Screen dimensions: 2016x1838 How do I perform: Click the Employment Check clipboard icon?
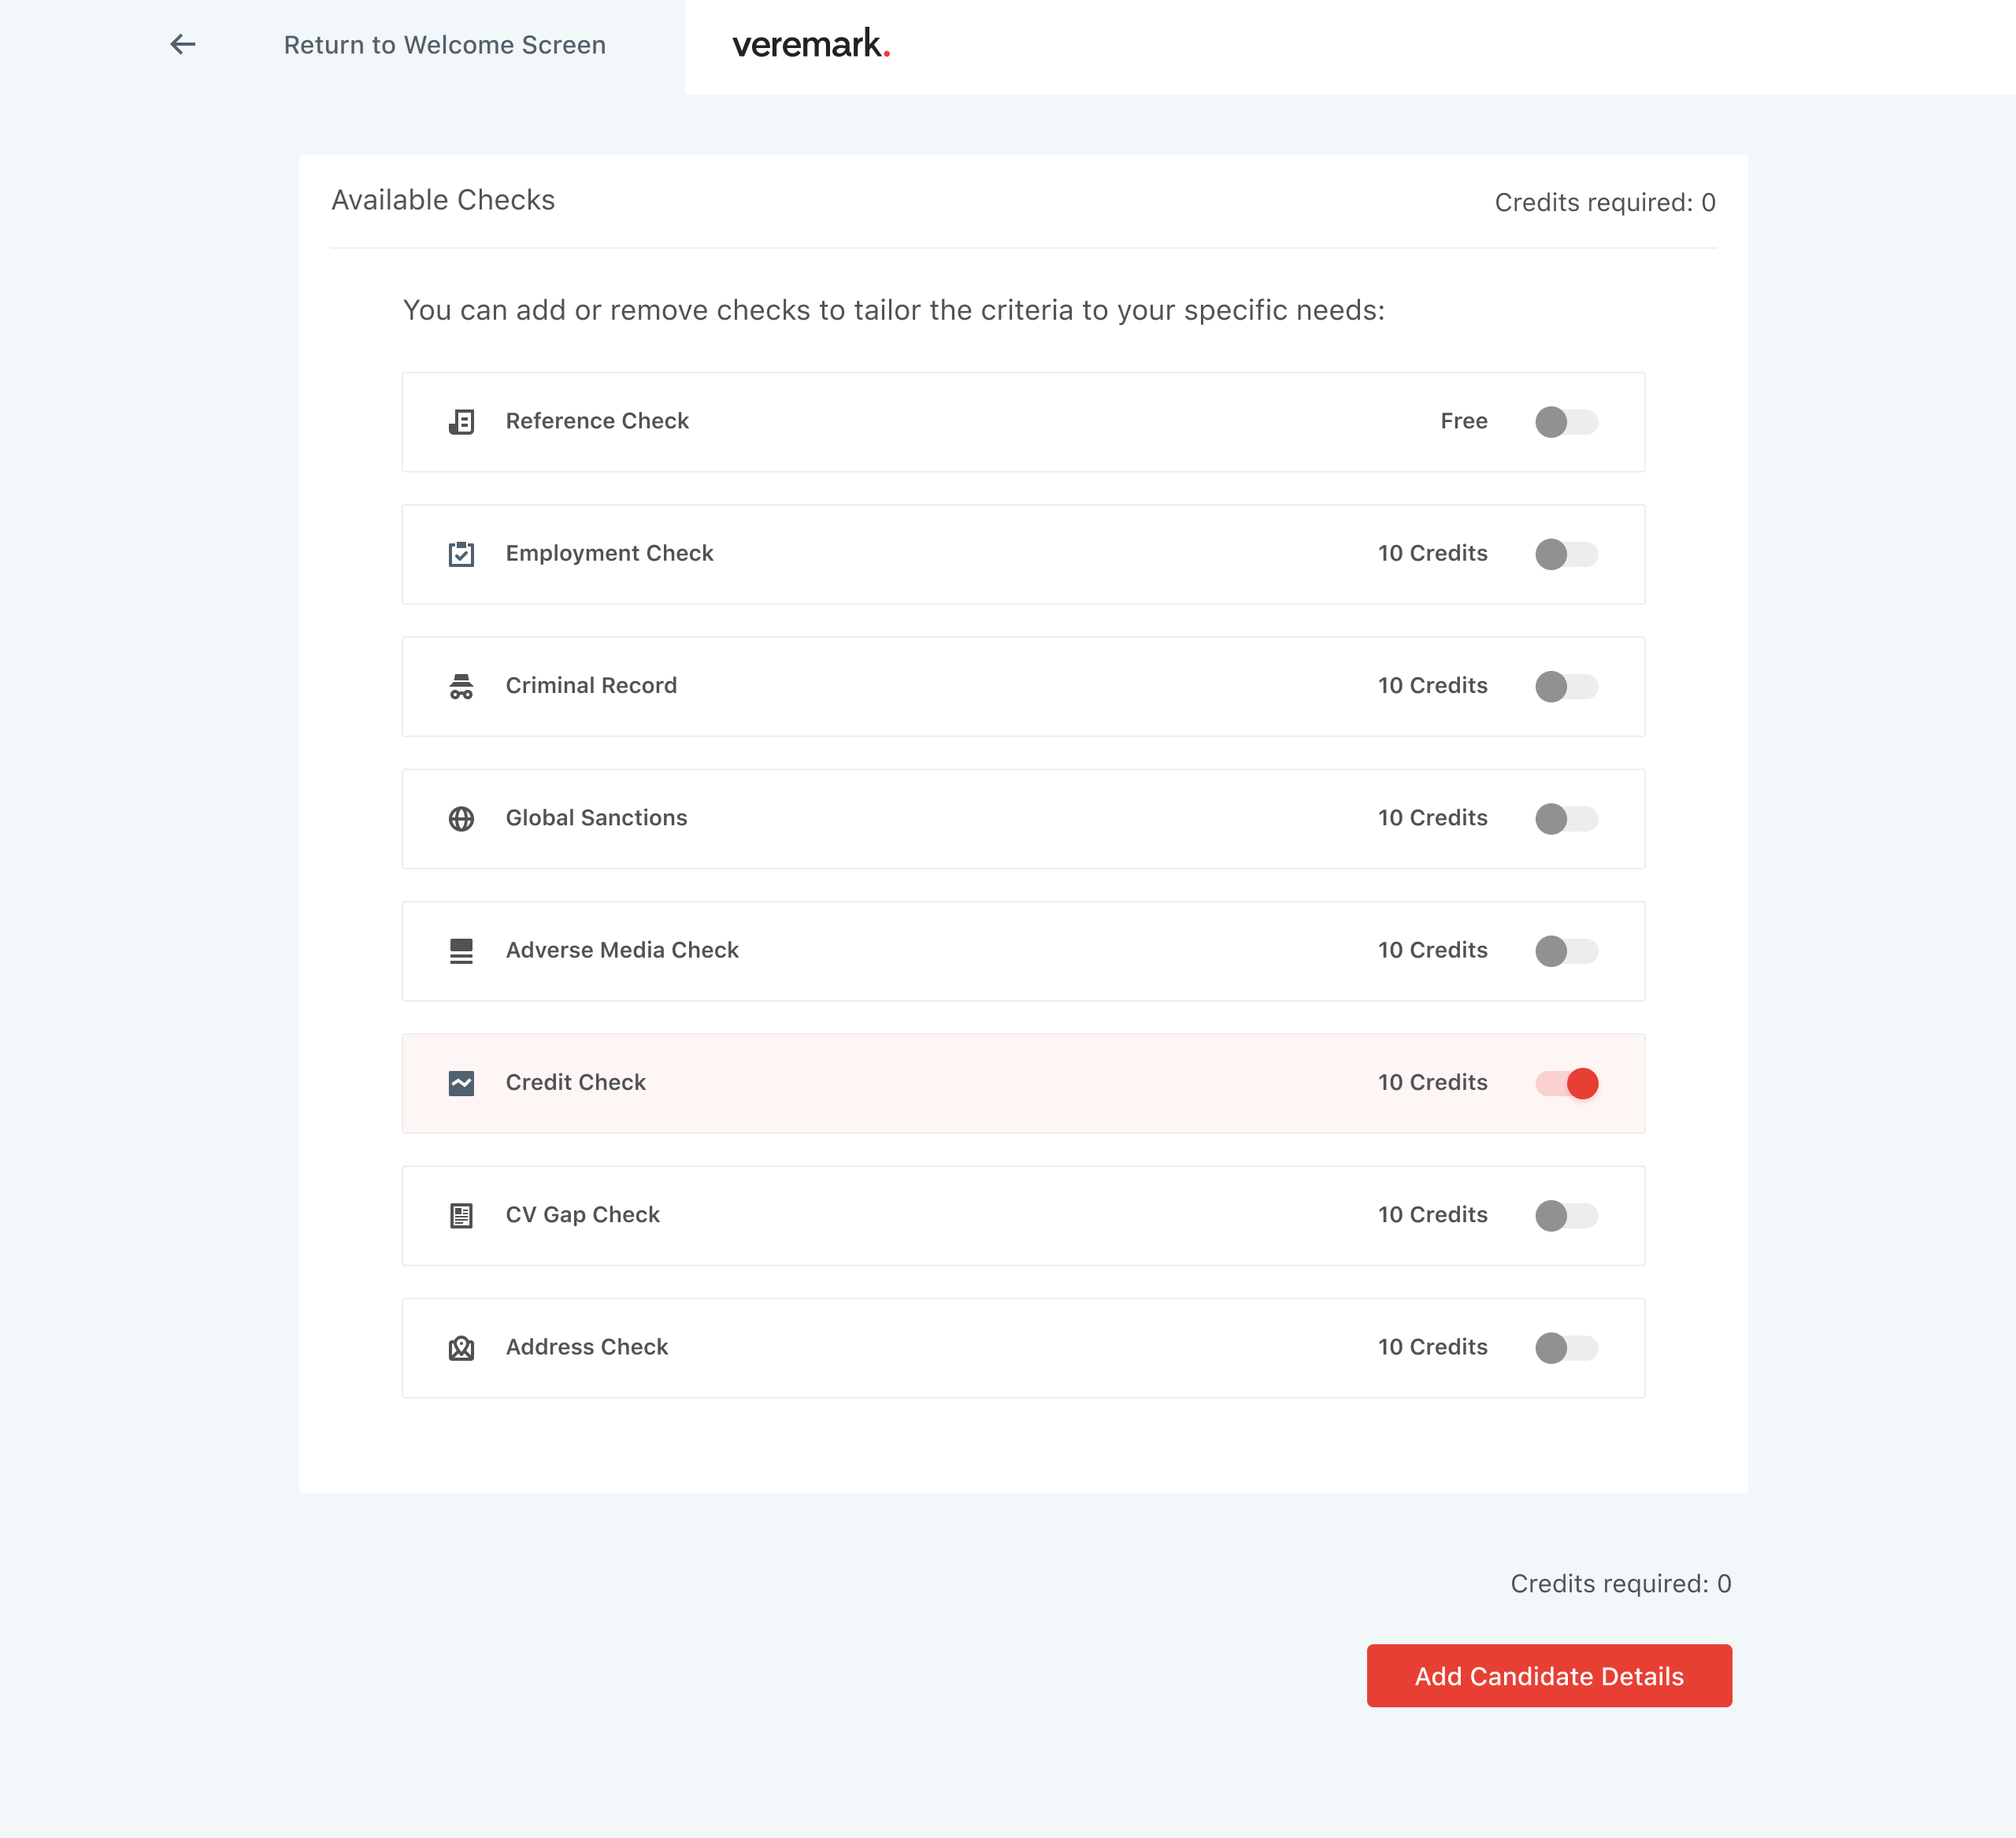point(461,553)
